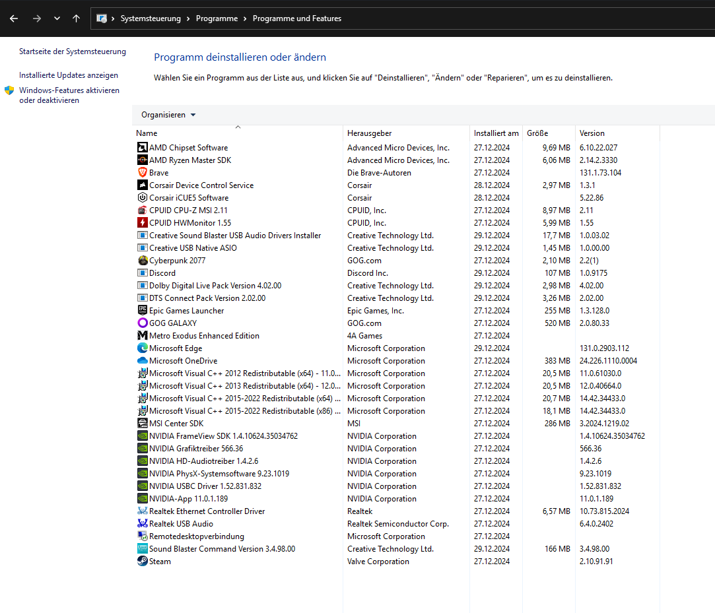Click the Realtek Ethernet Controller Driver icon

142,511
